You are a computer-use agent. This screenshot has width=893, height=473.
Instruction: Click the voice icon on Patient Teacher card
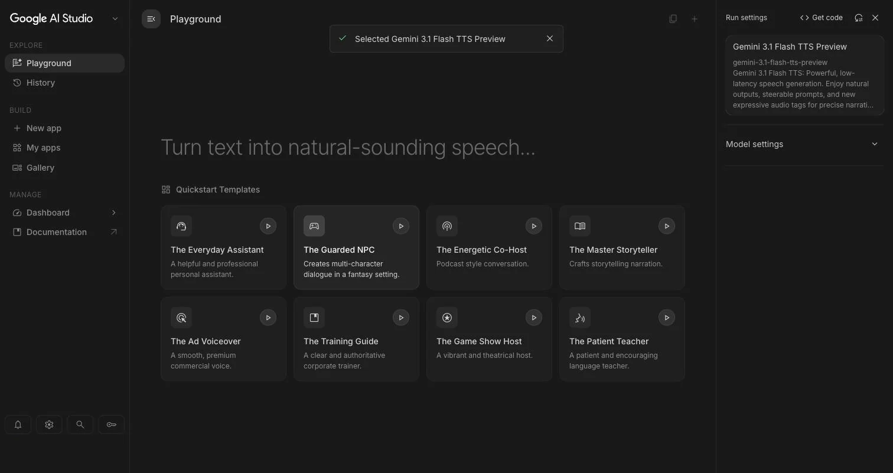pos(580,318)
